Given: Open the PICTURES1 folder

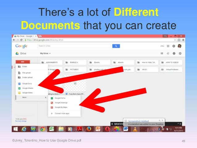Looking at the screenshot, I should 75,70.
